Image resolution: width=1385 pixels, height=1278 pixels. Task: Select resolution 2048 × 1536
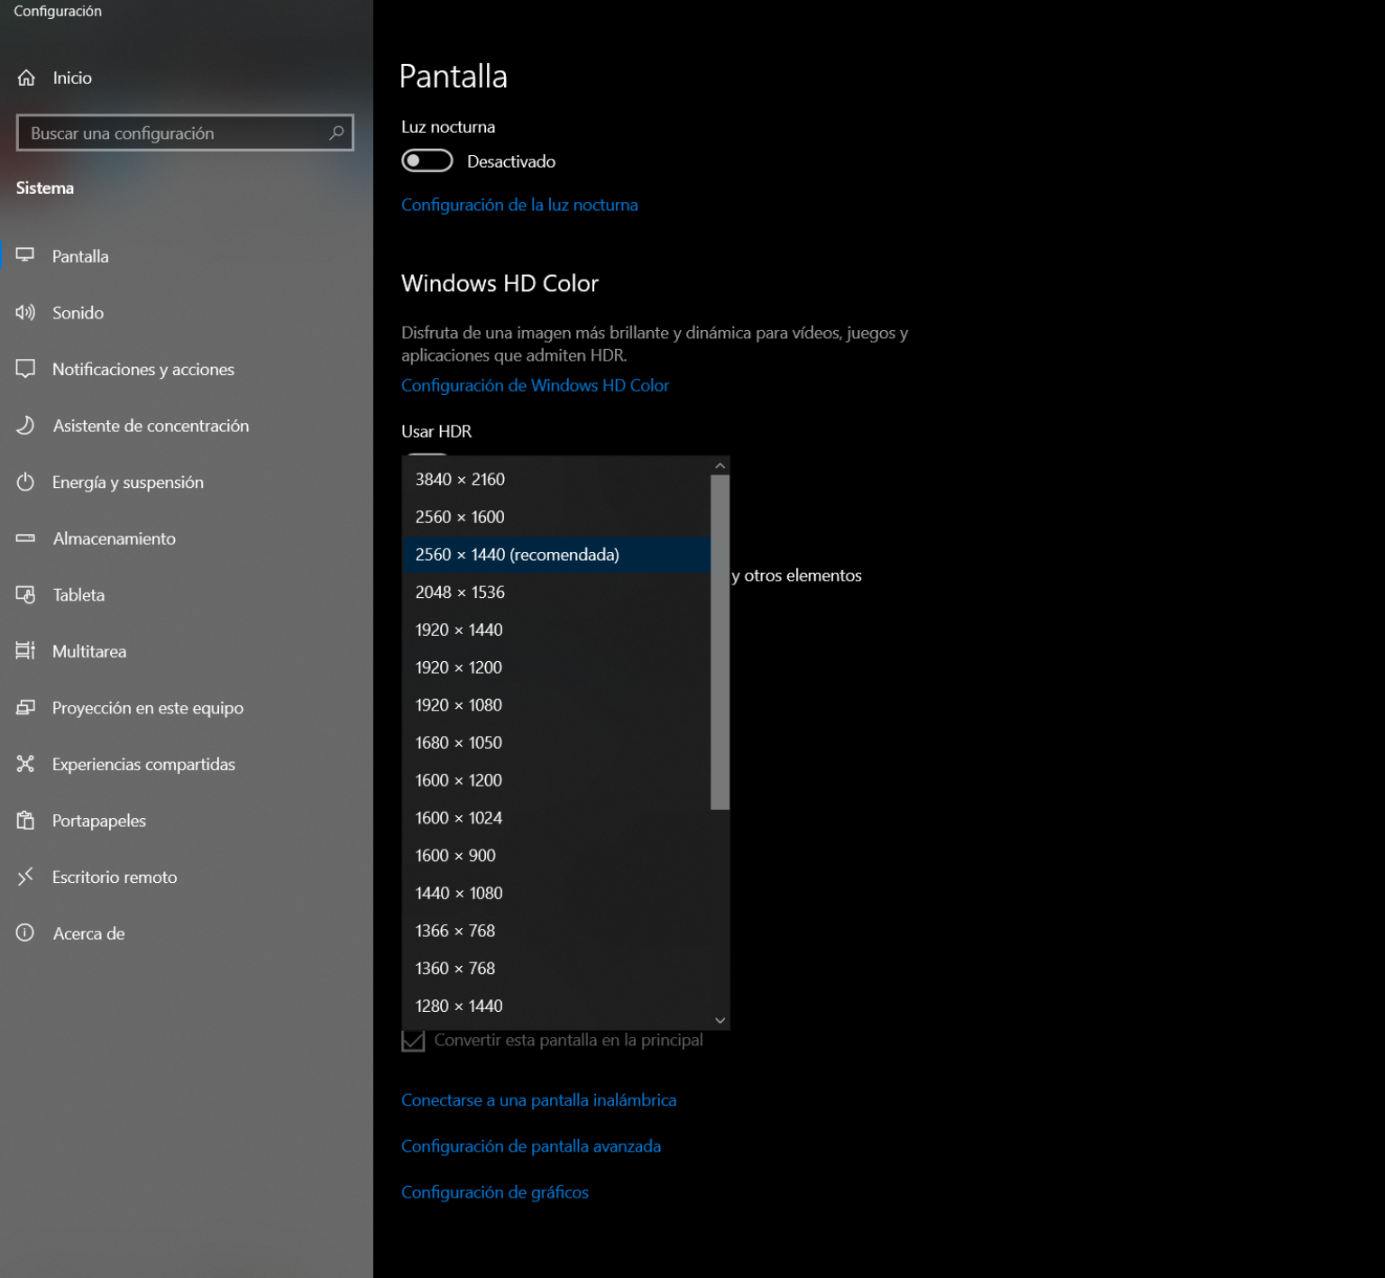click(x=556, y=593)
